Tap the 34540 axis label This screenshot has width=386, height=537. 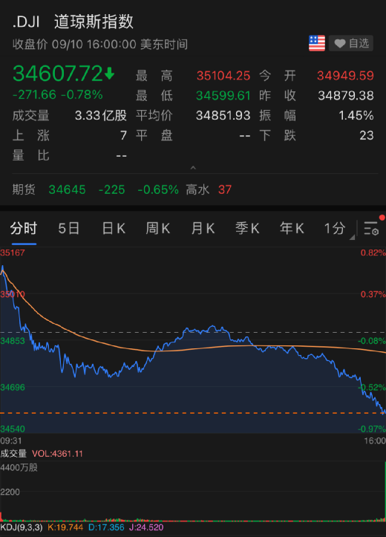click(13, 429)
